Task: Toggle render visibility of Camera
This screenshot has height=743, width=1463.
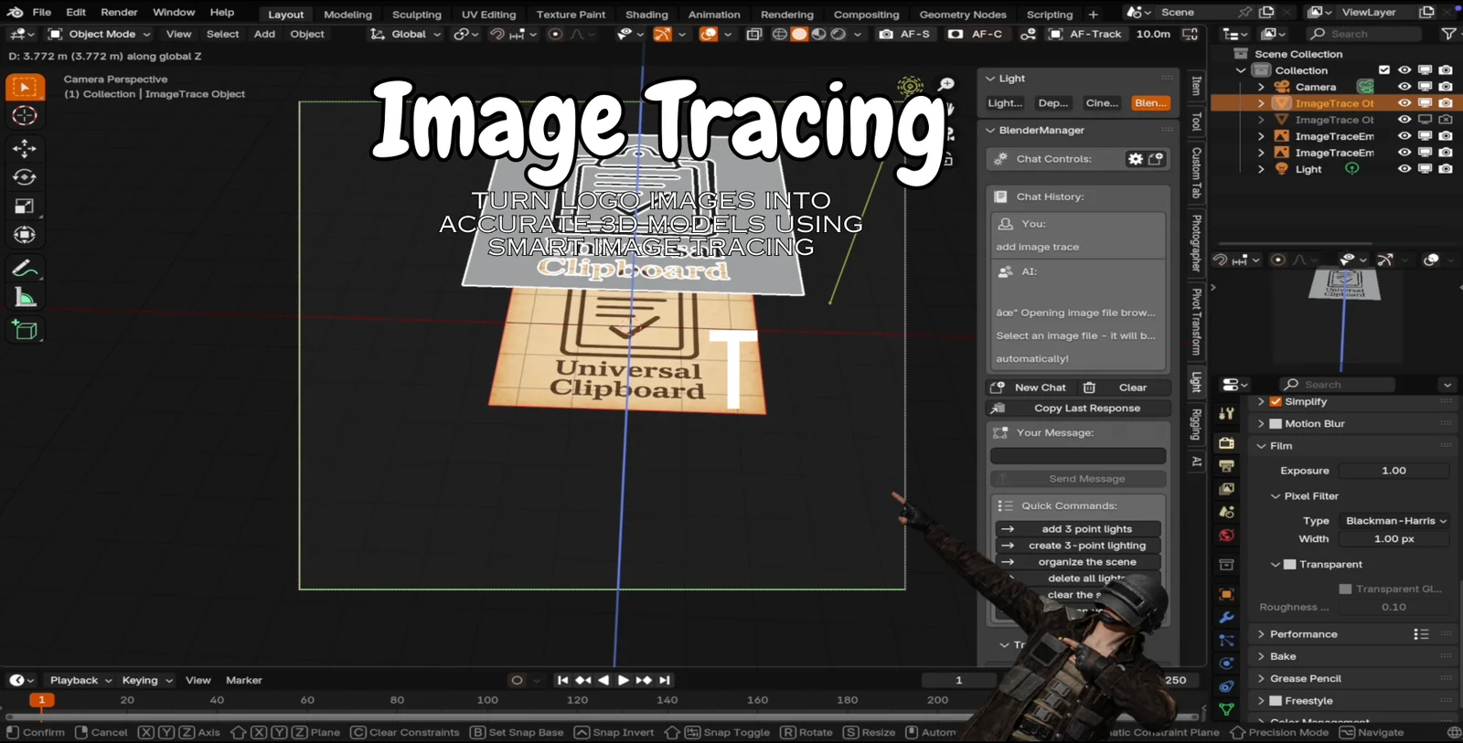Action: click(x=1446, y=87)
